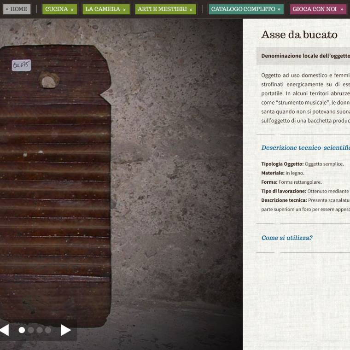Open CATALOGO COMPLETO
This screenshot has width=350, height=350.
pyautogui.click(x=246, y=9)
